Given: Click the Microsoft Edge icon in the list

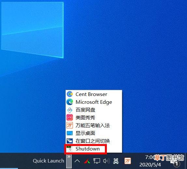Looking at the screenshot, I should tap(70, 102).
